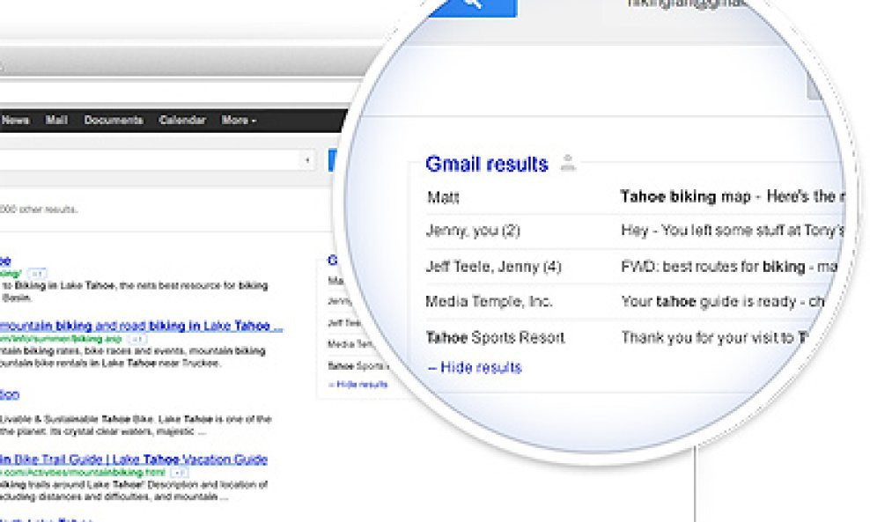Open the dropdown arrow inside the search box
Screen dimensions: 870x522
point(307,160)
